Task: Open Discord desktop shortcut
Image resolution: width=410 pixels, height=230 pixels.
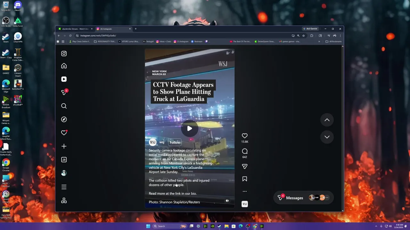Action: 18,6
